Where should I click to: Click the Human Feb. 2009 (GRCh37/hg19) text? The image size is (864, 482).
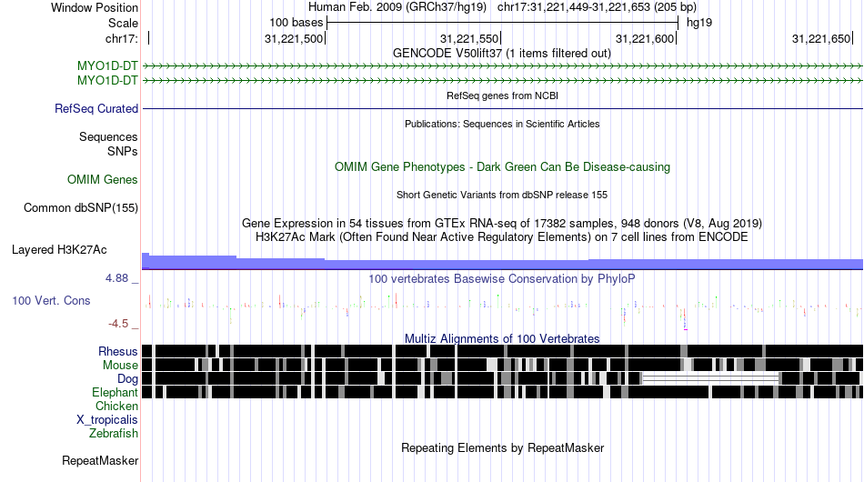pos(397,7)
